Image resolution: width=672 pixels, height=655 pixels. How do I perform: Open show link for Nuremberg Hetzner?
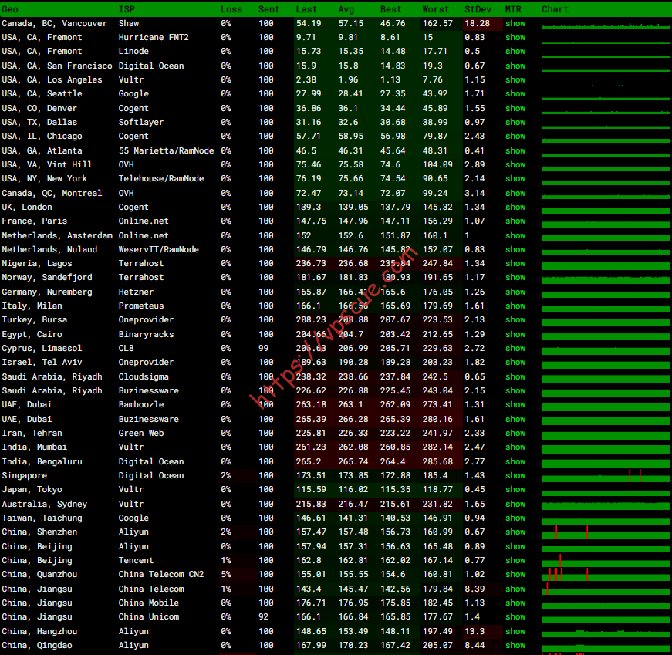click(x=515, y=292)
